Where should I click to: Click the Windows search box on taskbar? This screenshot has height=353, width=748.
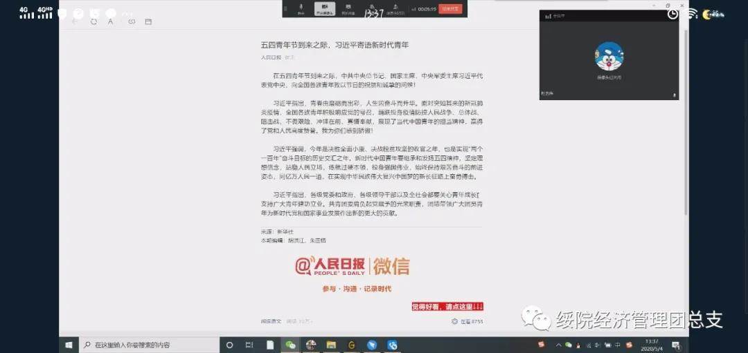149,345
